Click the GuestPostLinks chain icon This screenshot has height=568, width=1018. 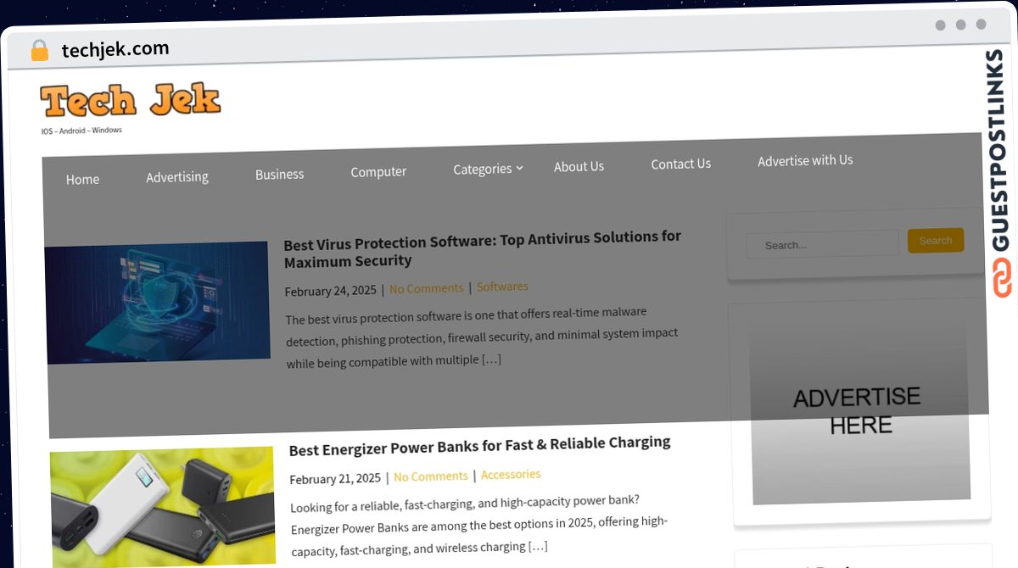[1002, 278]
